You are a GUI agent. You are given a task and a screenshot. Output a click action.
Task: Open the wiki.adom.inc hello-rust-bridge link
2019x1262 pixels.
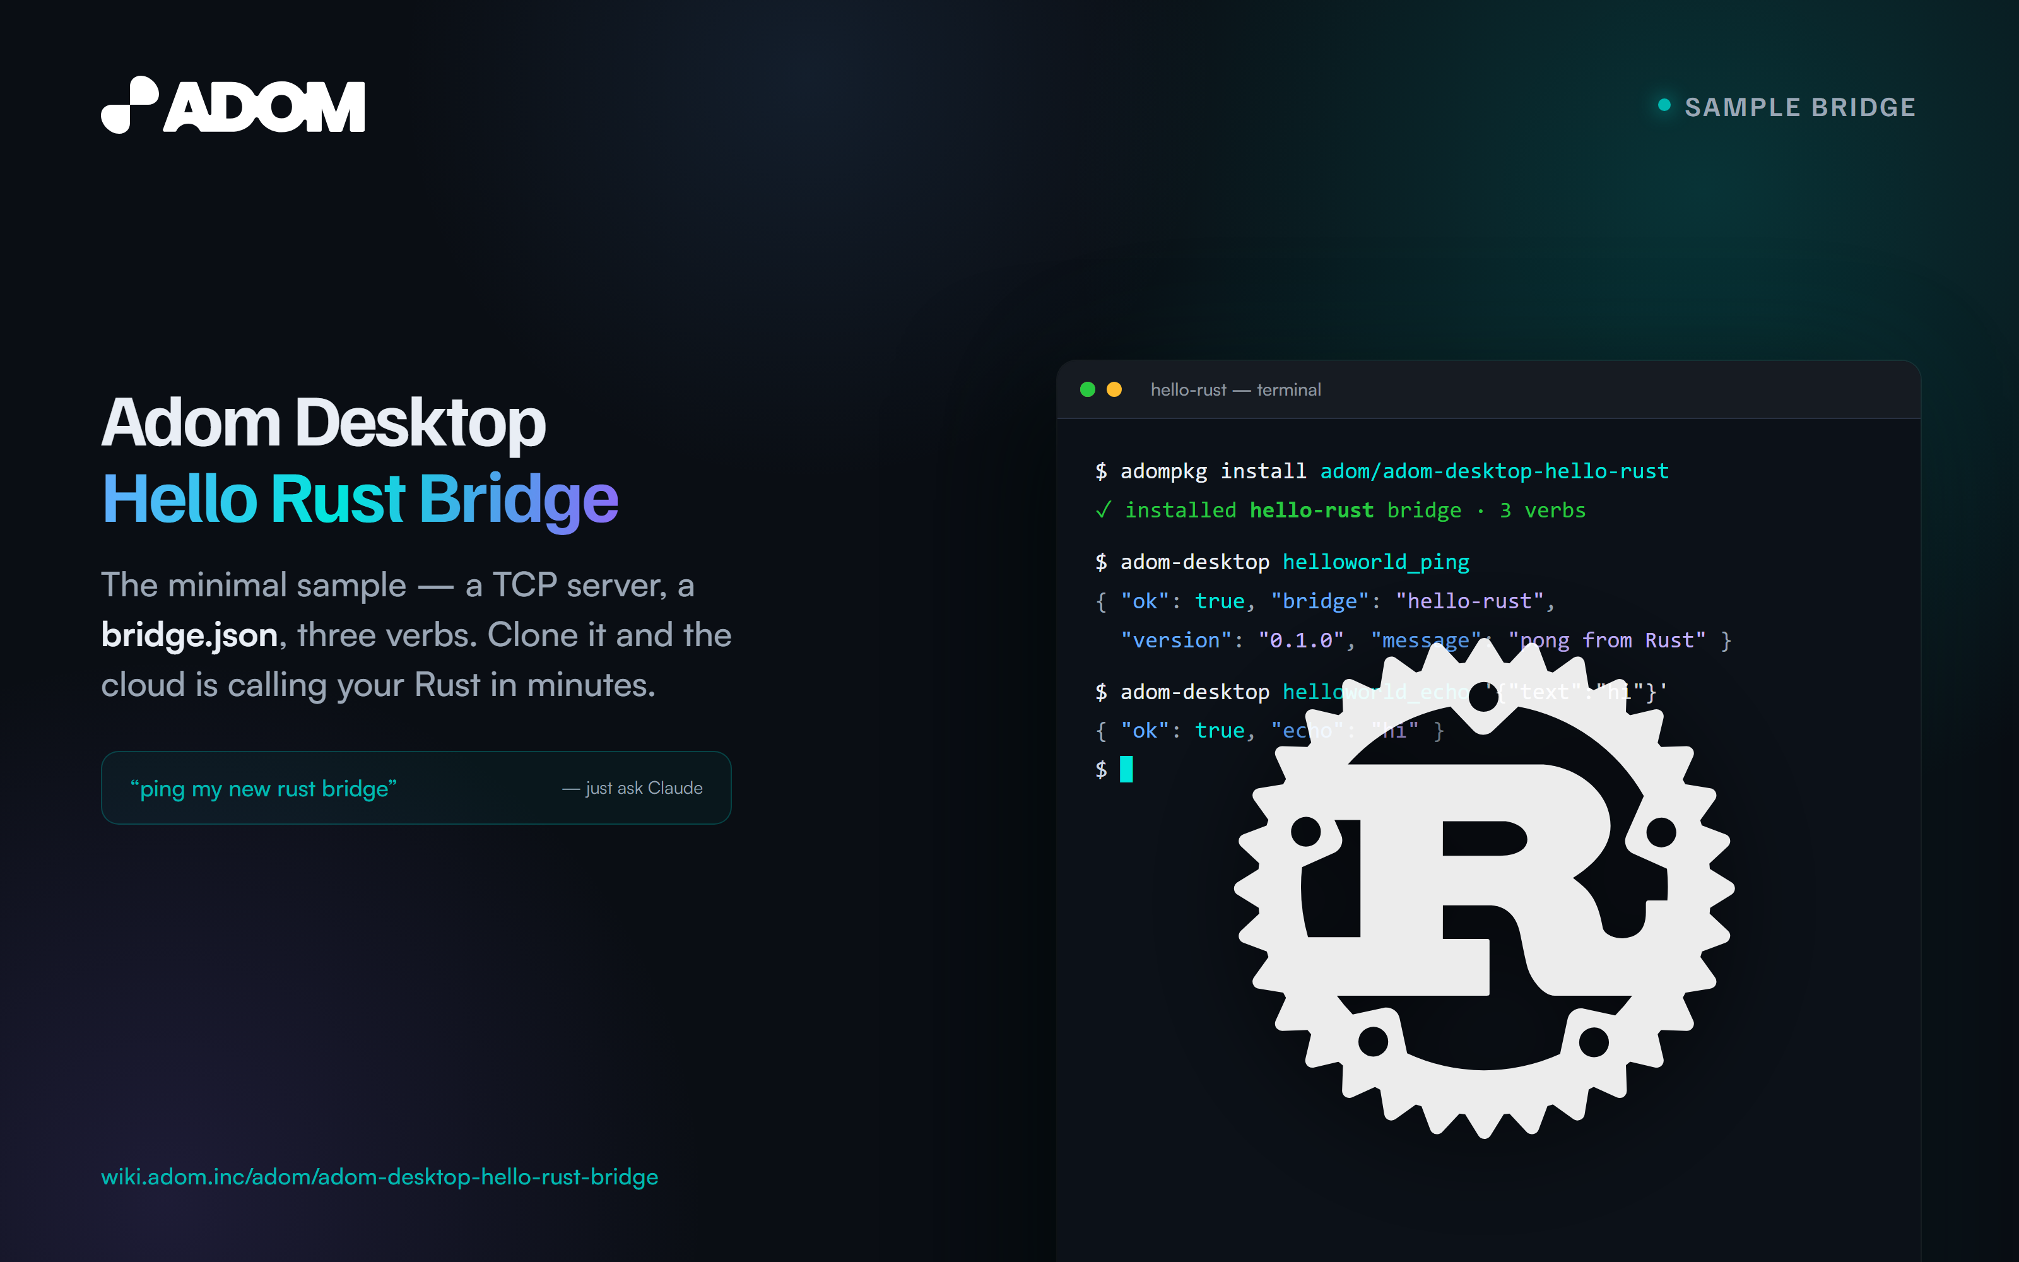click(380, 1177)
